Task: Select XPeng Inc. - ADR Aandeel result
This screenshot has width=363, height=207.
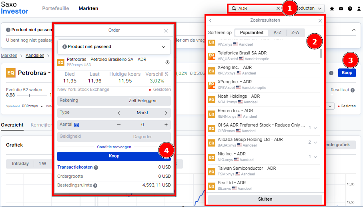Action: (264, 70)
